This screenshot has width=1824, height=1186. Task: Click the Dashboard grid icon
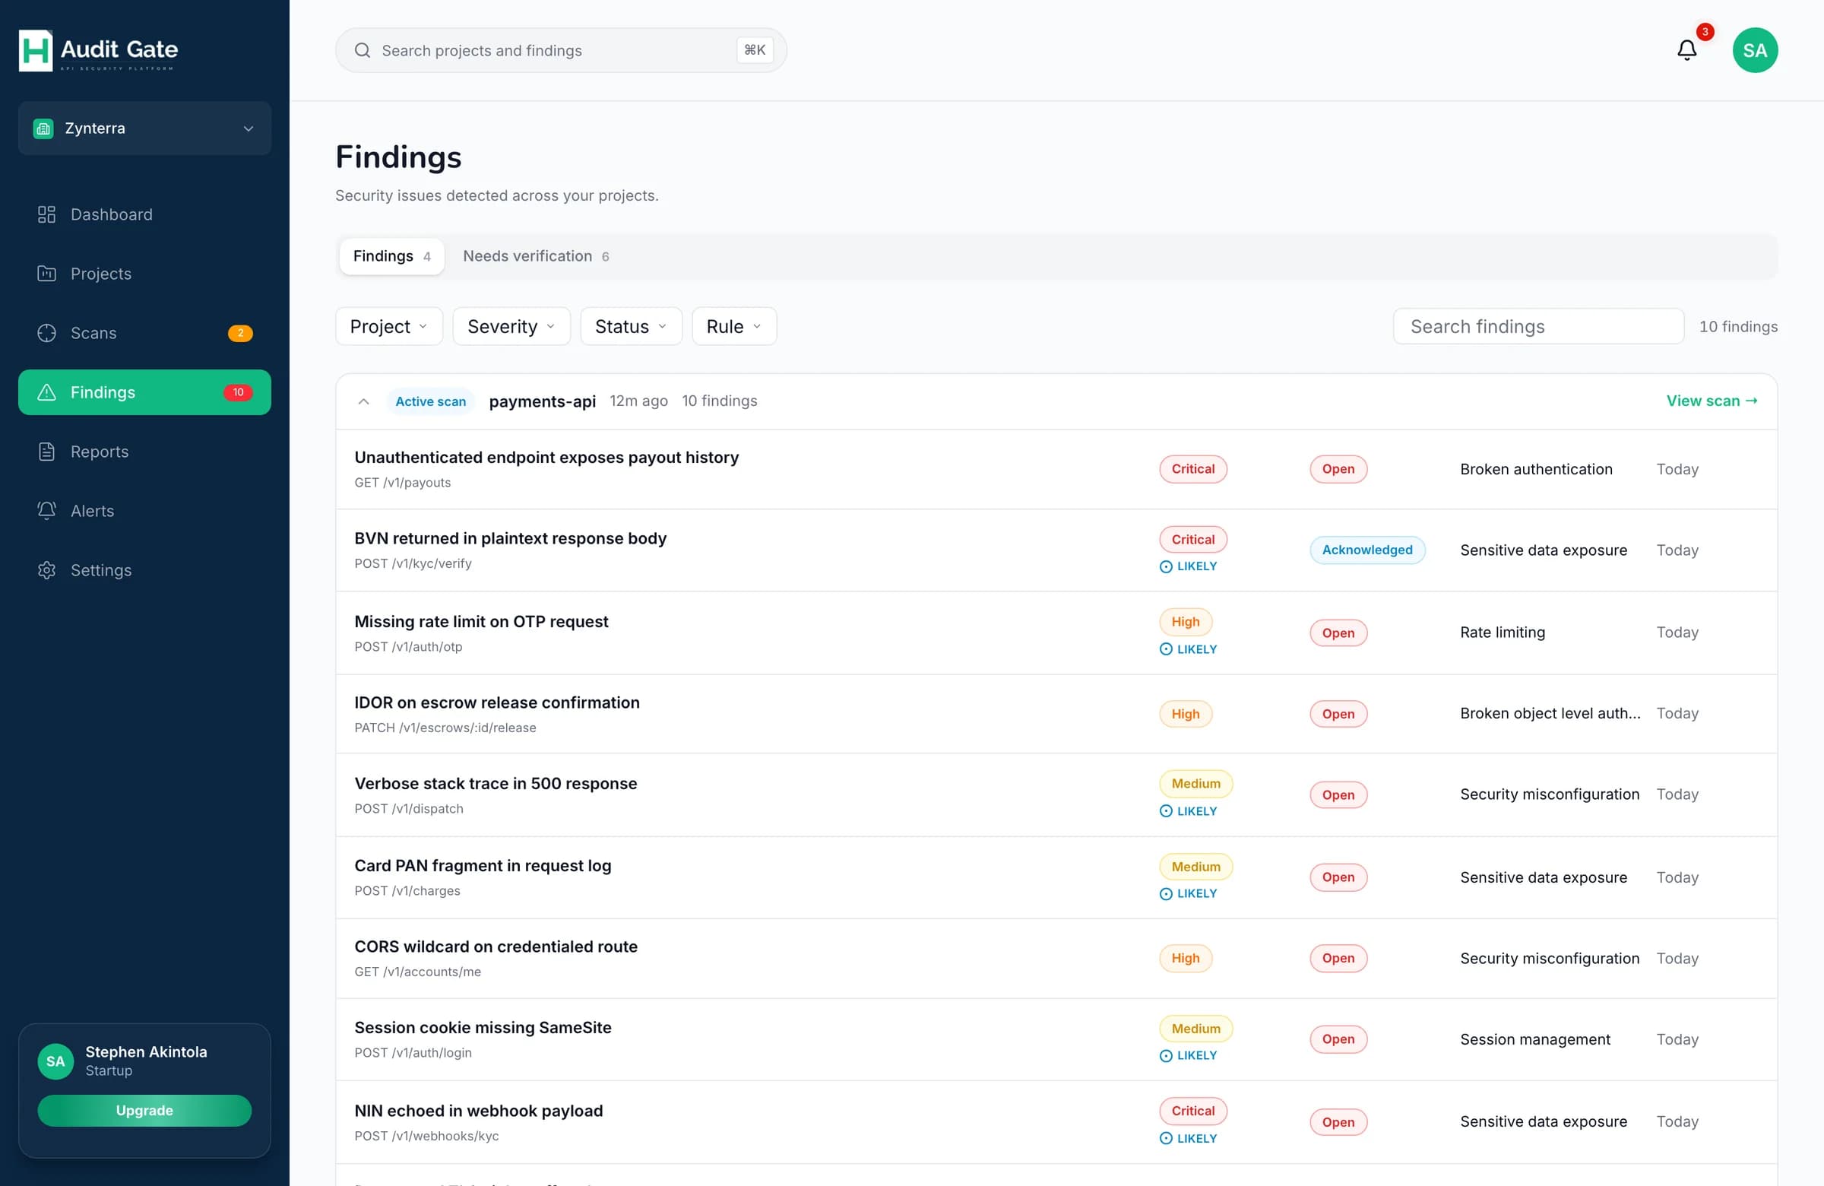pos(47,214)
